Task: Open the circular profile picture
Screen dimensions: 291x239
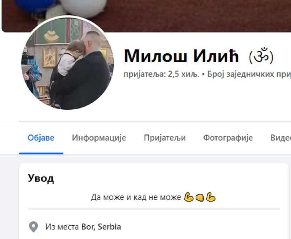Action: 68,63
